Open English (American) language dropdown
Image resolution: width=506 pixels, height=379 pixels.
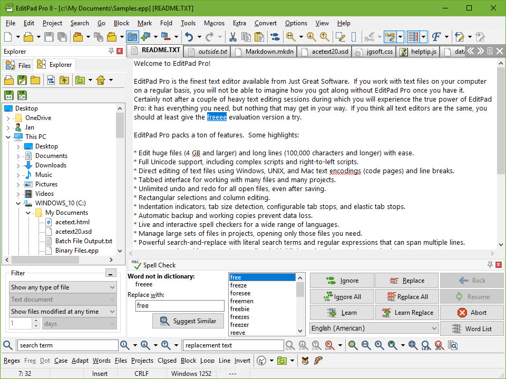[x=374, y=328]
